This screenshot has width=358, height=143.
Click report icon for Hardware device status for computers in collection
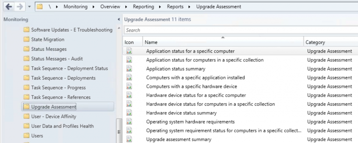[x=129, y=104]
